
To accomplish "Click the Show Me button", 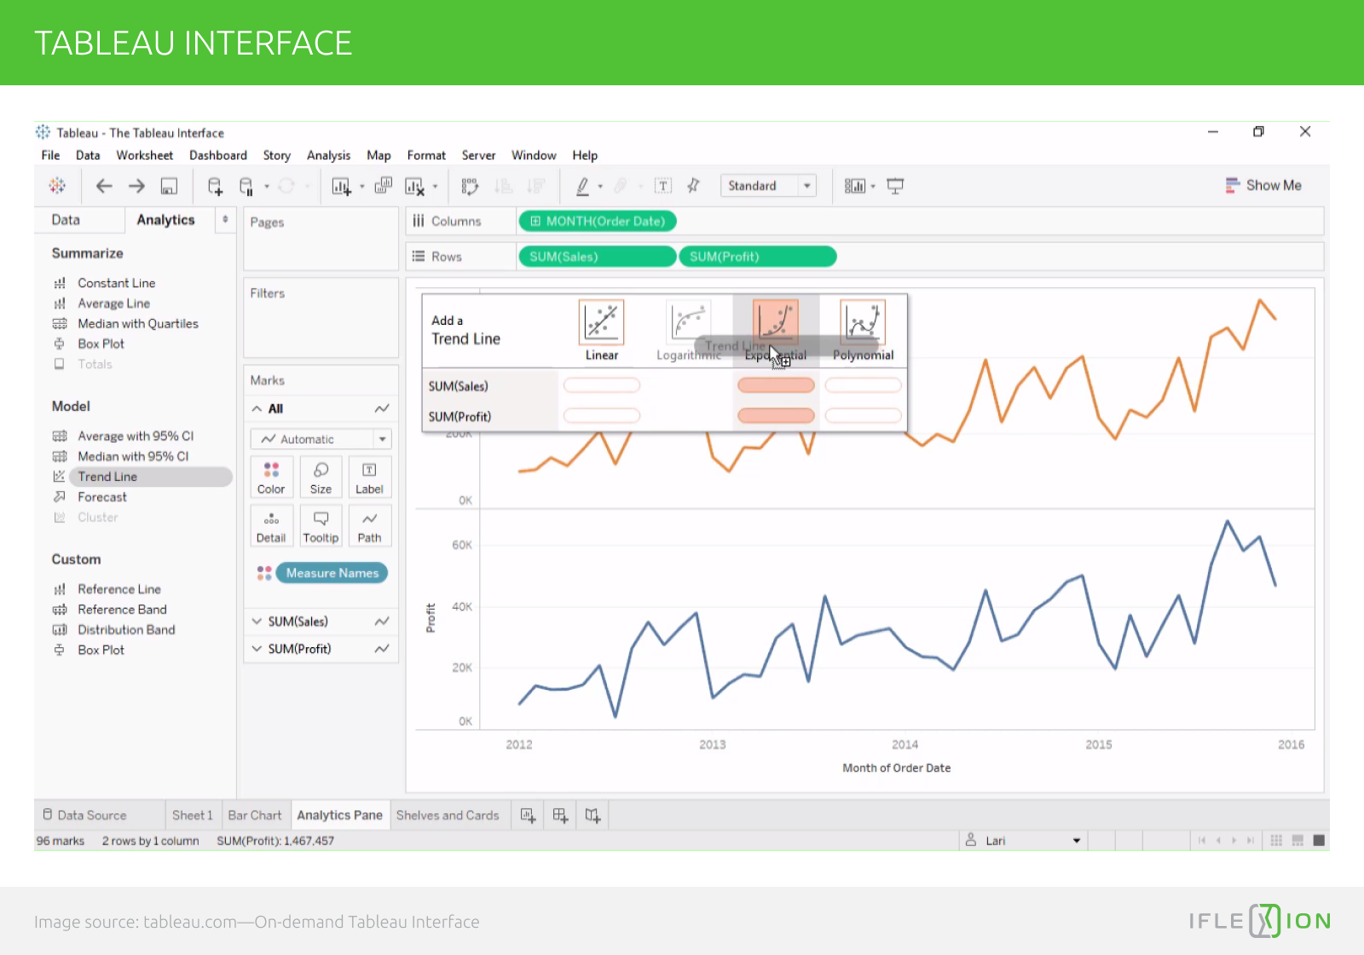I will pyautogui.click(x=1263, y=185).
